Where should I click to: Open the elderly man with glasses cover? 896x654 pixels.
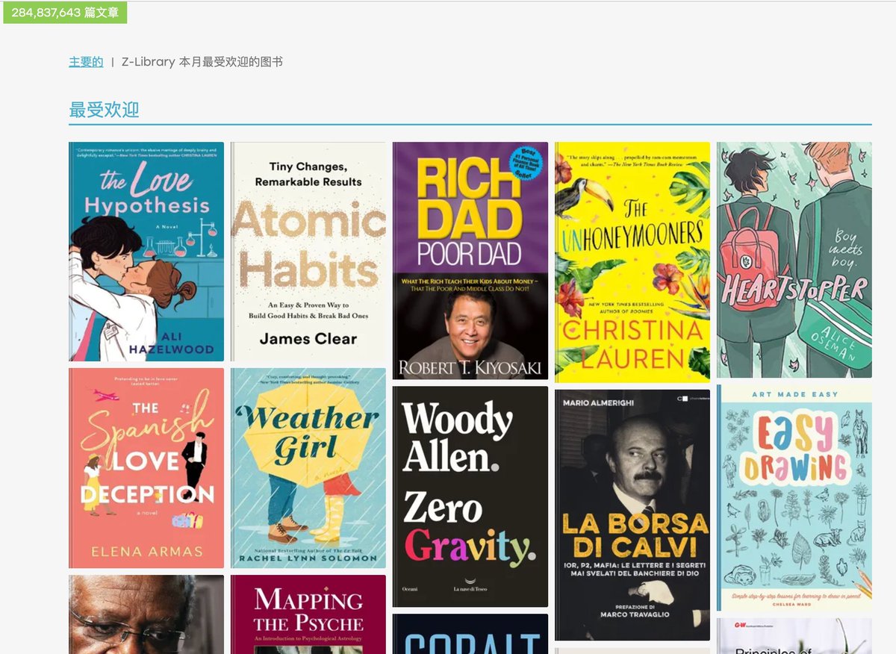point(146,614)
